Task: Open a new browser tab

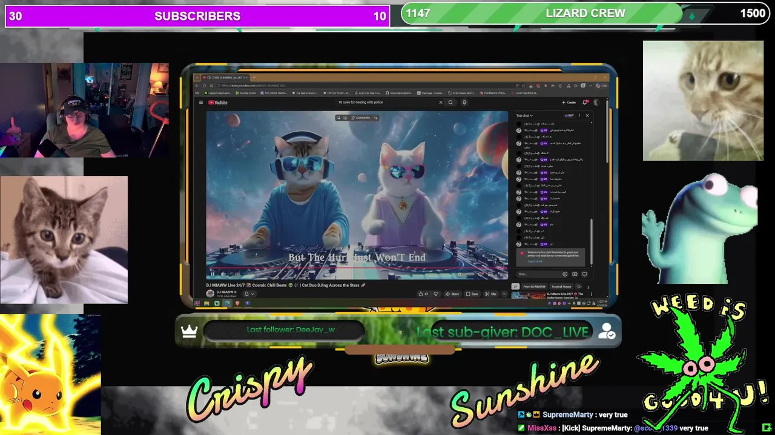Action: click(254, 77)
